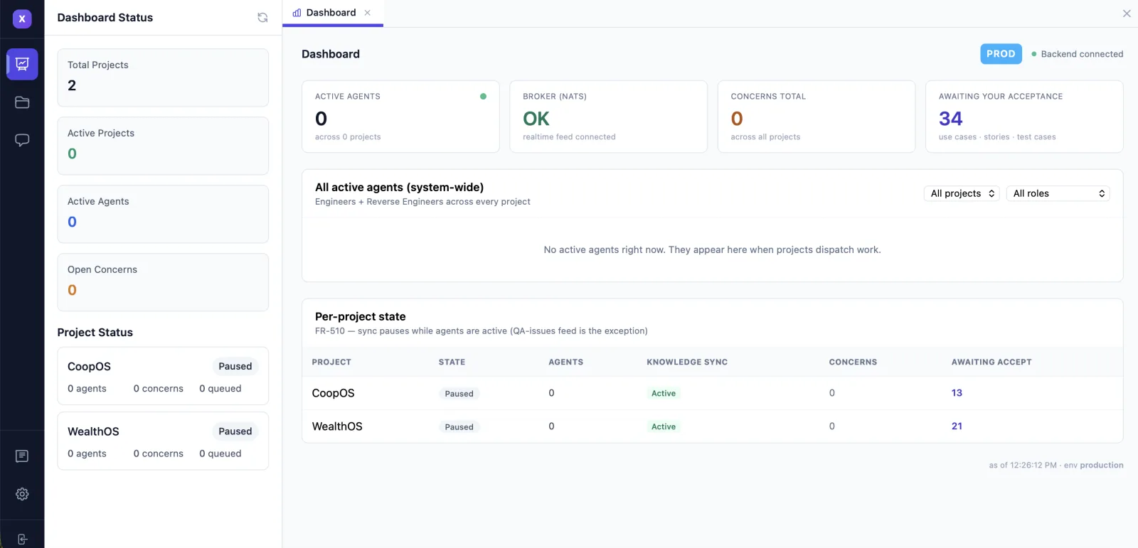Viewport: 1138px width, 548px height.
Task: Click the chart icon on Dashboard tab
Action: [297, 13]
